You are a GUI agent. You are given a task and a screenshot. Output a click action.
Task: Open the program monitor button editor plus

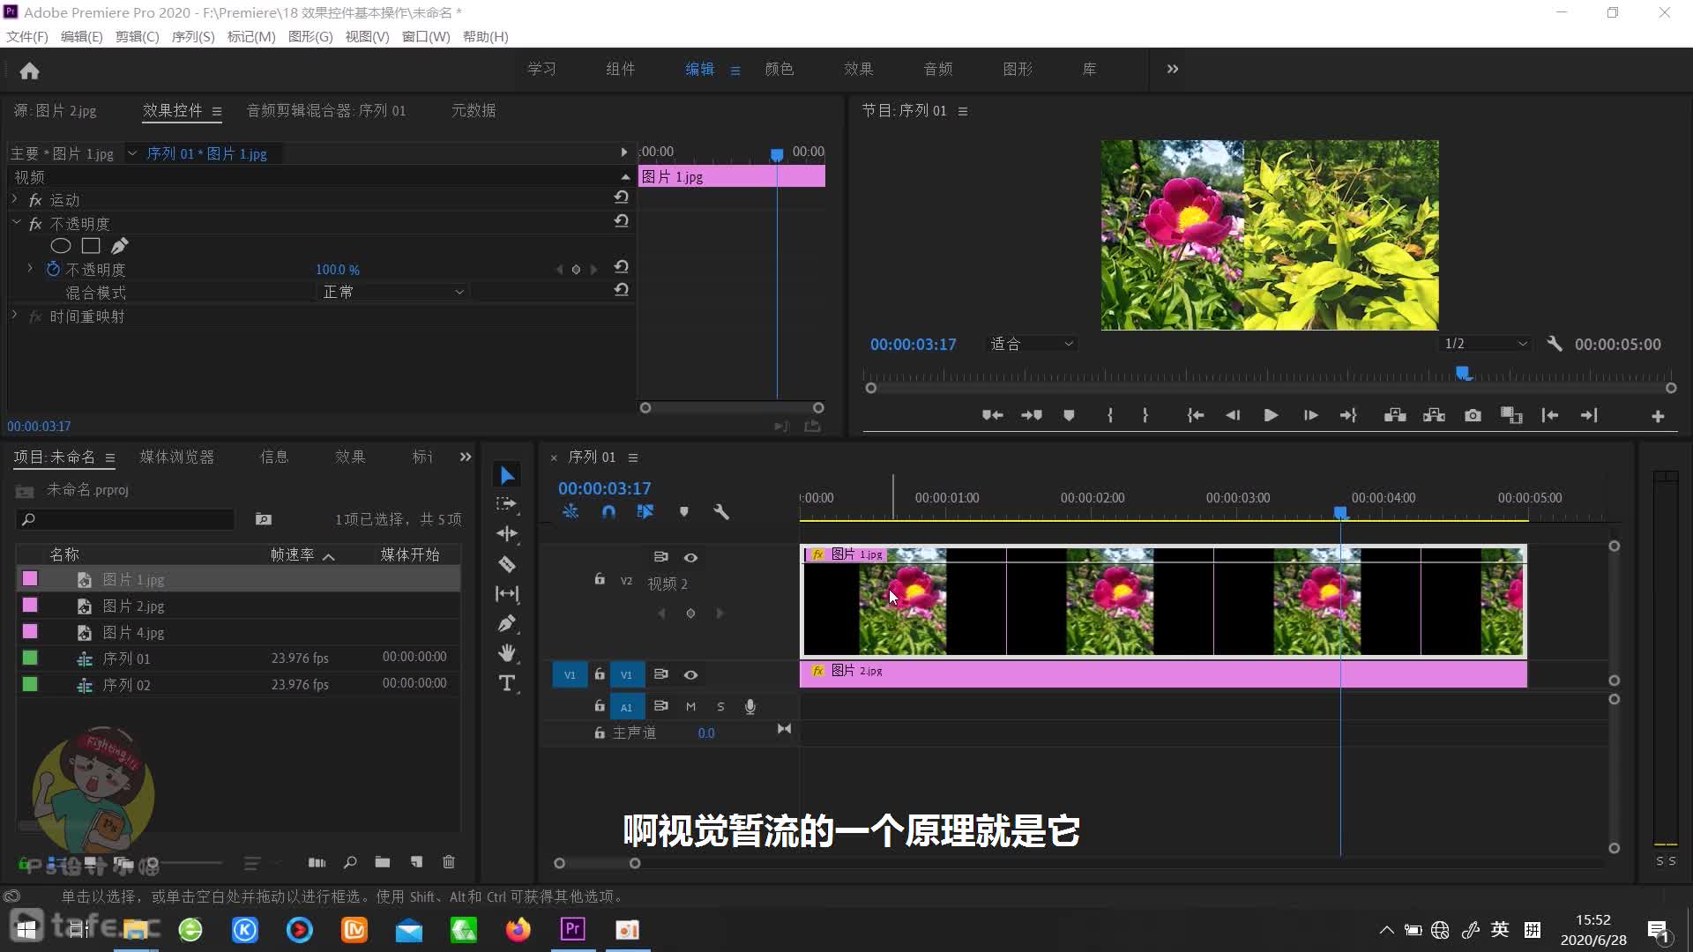[x=1658, y=416]
